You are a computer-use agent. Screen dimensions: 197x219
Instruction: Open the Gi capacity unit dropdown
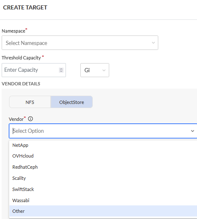coord(95,70)
